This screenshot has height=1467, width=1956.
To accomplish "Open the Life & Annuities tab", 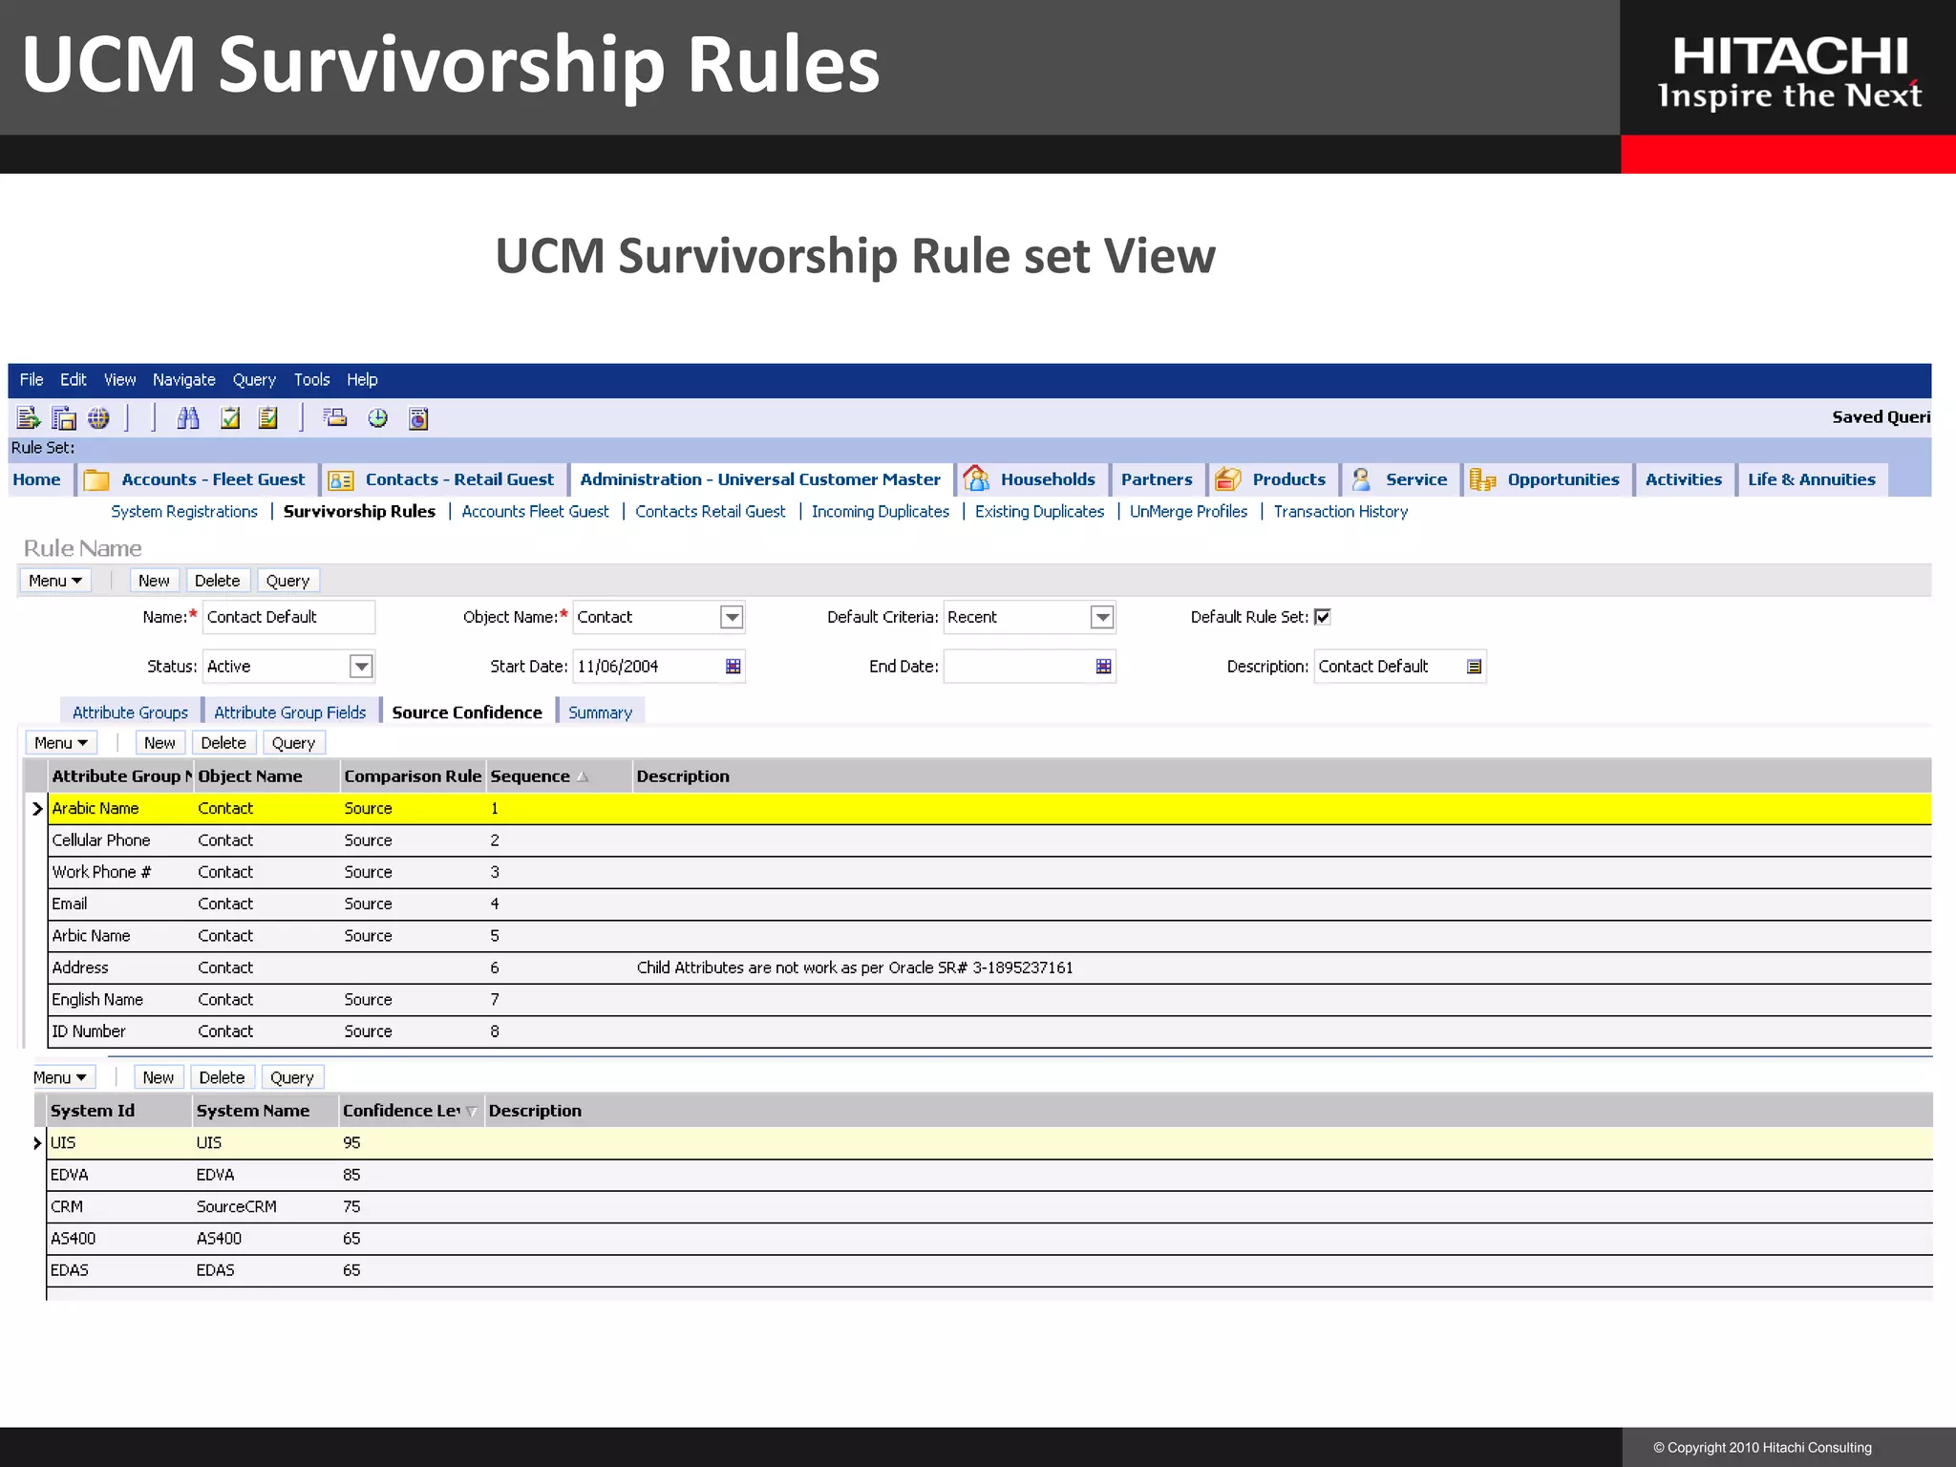I will (x=1812, y=479).
